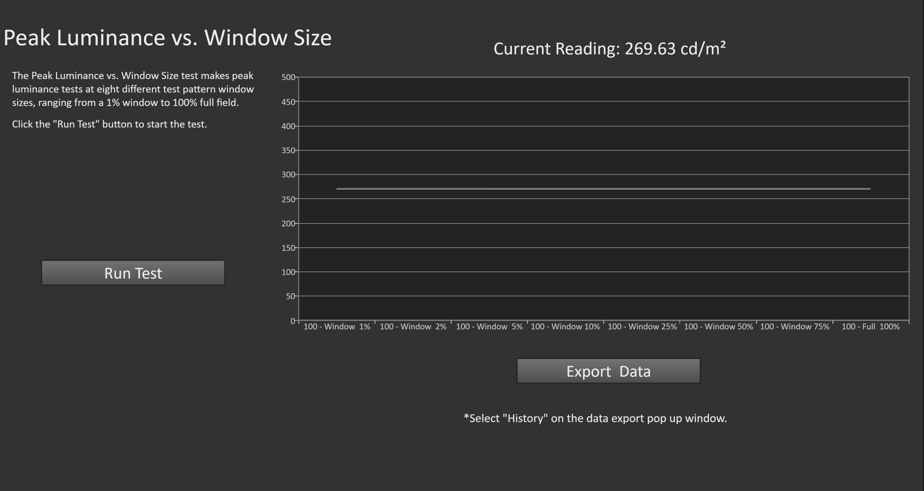
Task: Click the 100 value on vertical axis
Action: pyautogui.click(x=288, y=272)
